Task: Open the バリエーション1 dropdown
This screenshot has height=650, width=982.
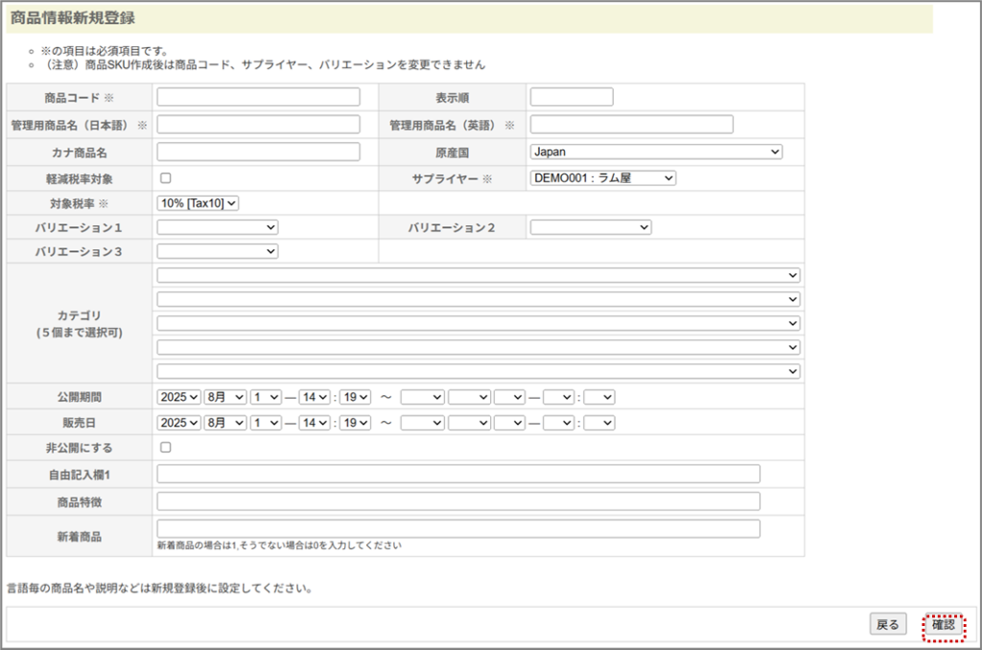Action: (x=218, y=227)
